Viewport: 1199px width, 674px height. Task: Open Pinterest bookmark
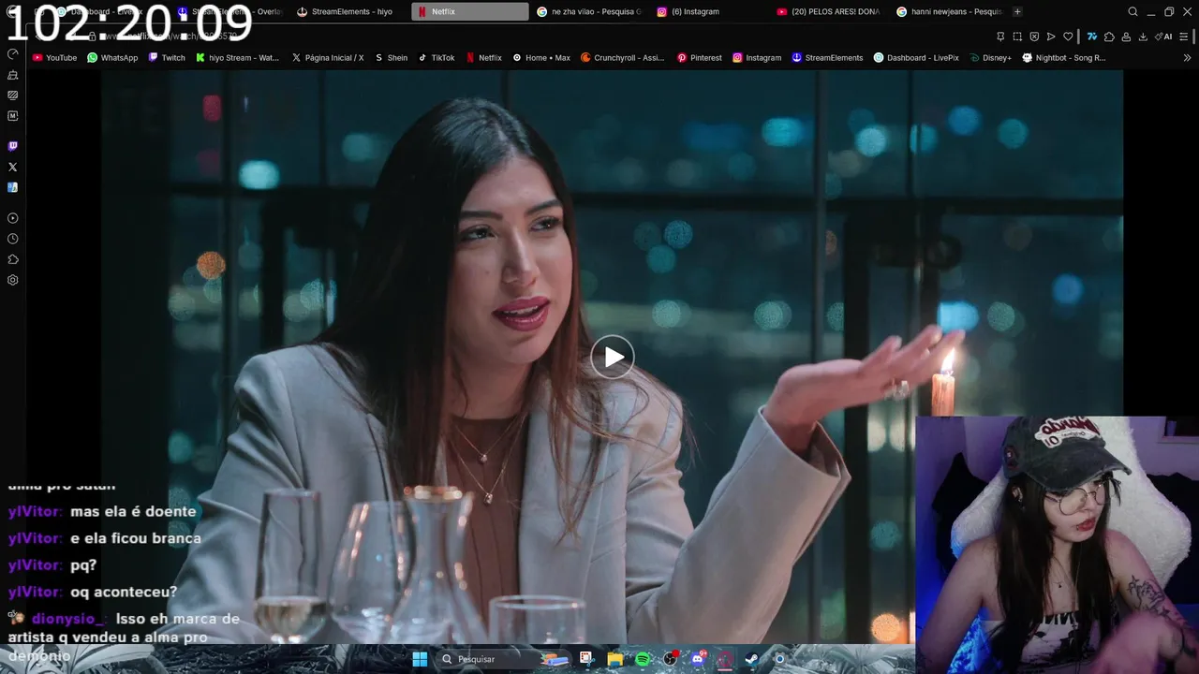(x=699, y=57)
